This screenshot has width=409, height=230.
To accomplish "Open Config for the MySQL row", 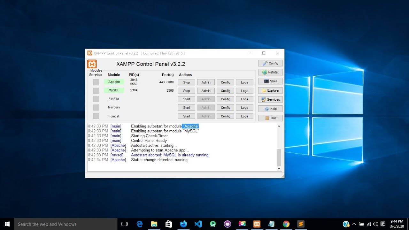I will [226, 91].
